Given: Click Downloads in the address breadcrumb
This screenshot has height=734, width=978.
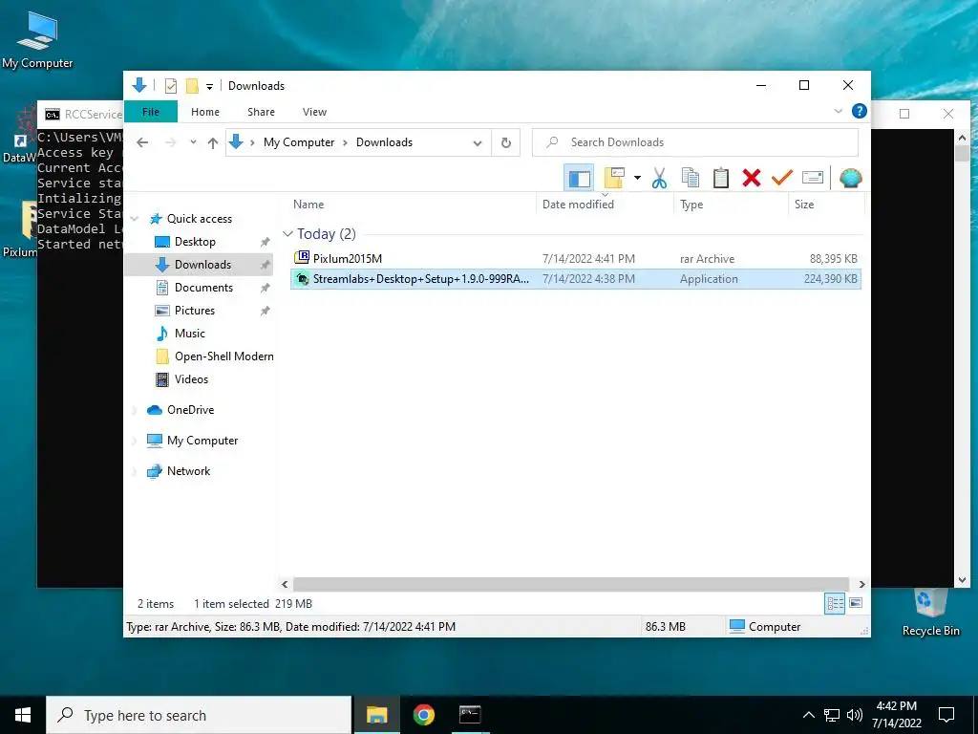Looking at the screenshot, I should (384, 142).
